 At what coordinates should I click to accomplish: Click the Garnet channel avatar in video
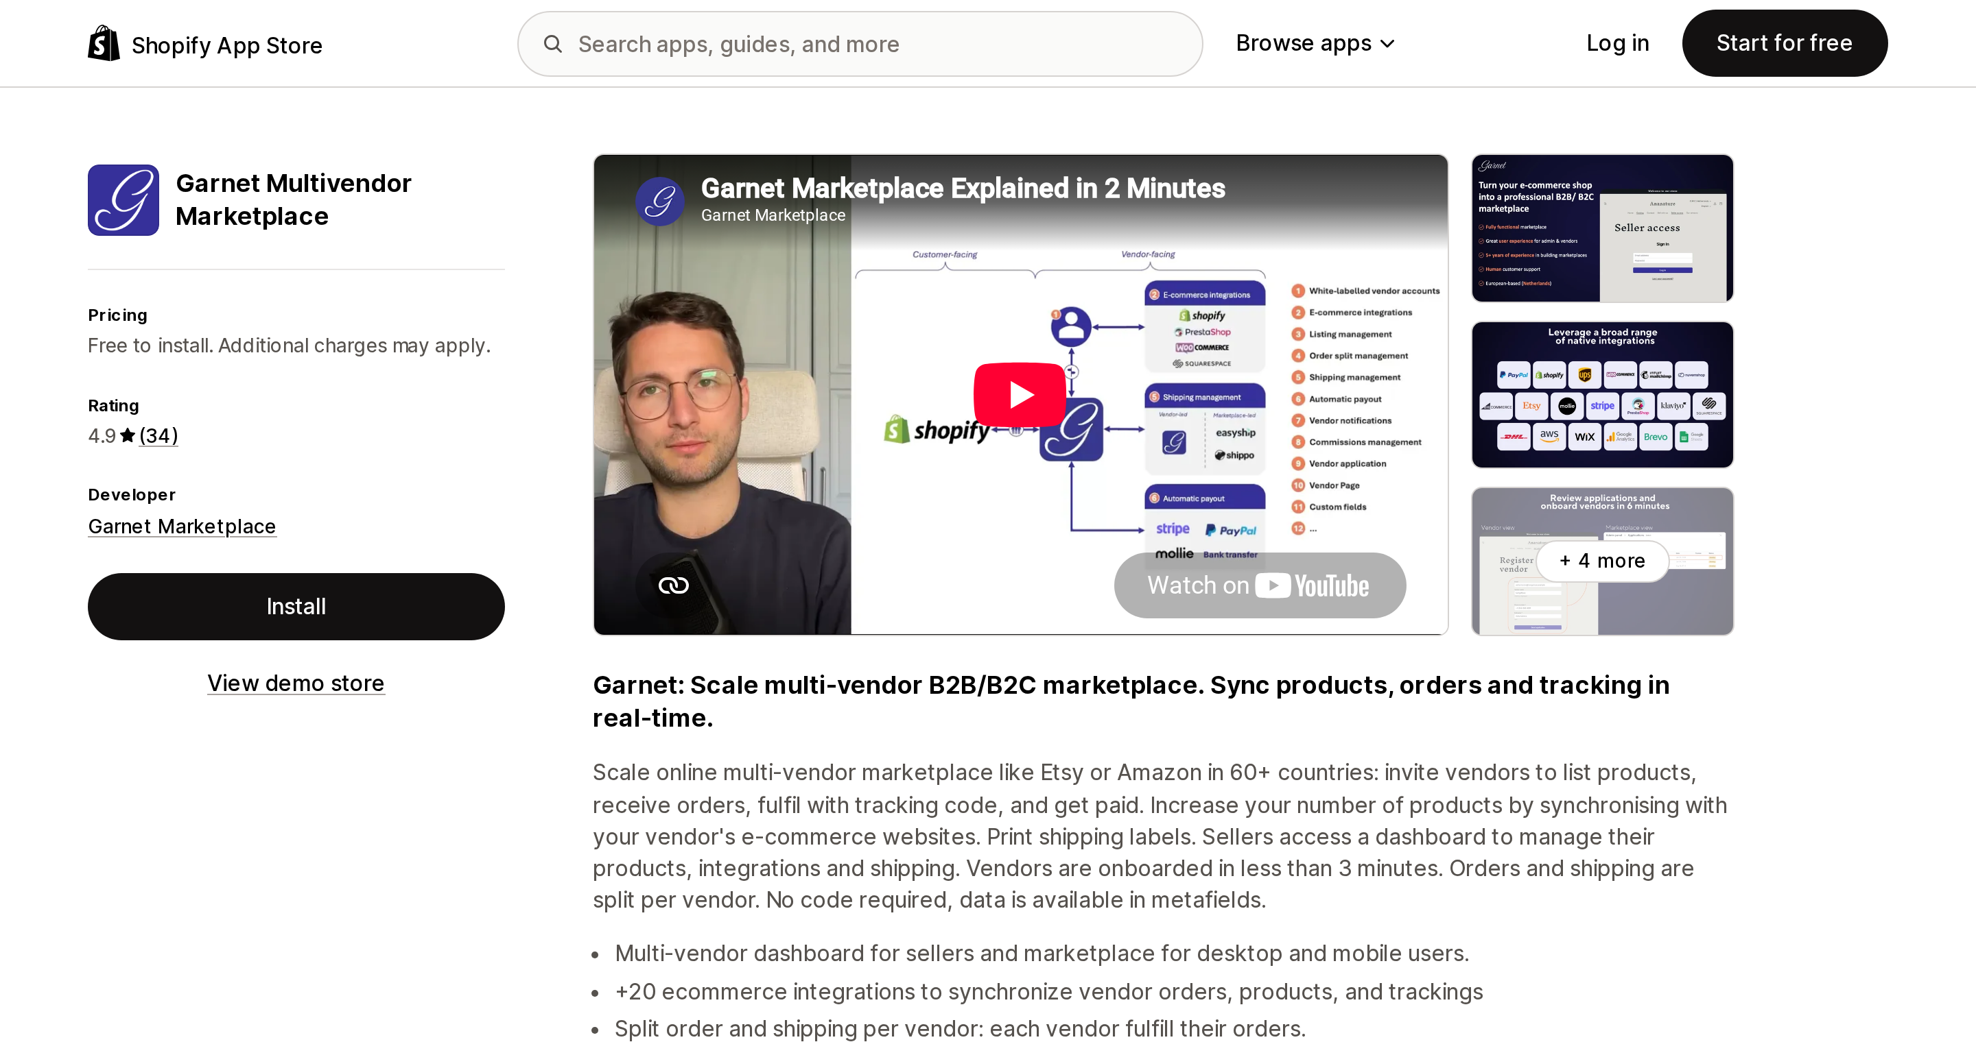coord(659,202)
